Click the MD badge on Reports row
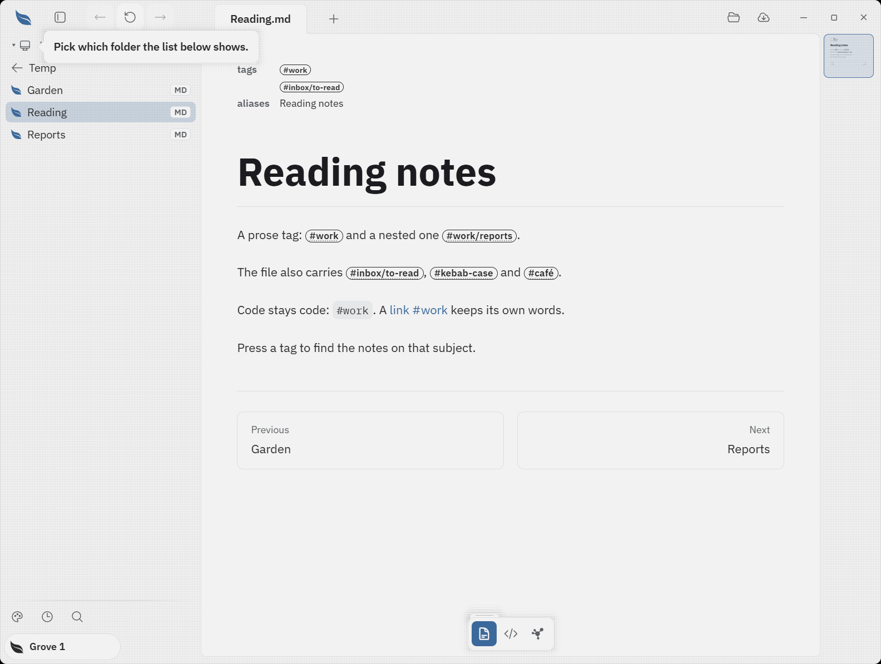Viewport: 881px width, 664px height. pos(181,135)
